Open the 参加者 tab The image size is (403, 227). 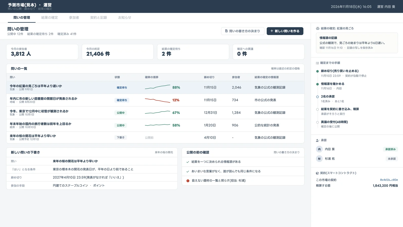click(x=74, y=18)
